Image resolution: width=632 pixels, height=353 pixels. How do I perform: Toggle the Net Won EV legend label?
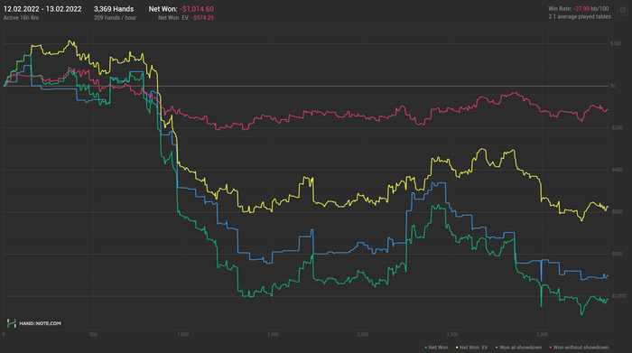point(474,348)
